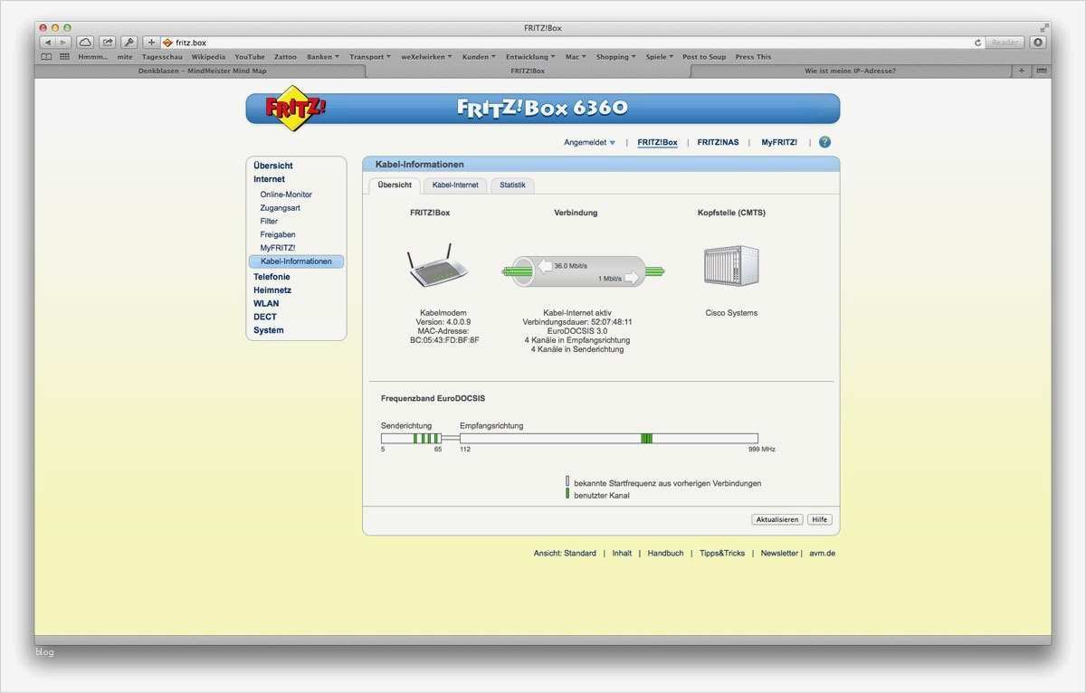The image size is (1086, 693).
Task: Open Heimnetz in sidebar menu
Action: pyautogui.click(x=272, y=290)
